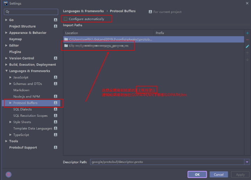Image resolution: width=251 pixels, height=180 pixels.
Task: Click project icon beside SQL Dialects
Action: 55,109
